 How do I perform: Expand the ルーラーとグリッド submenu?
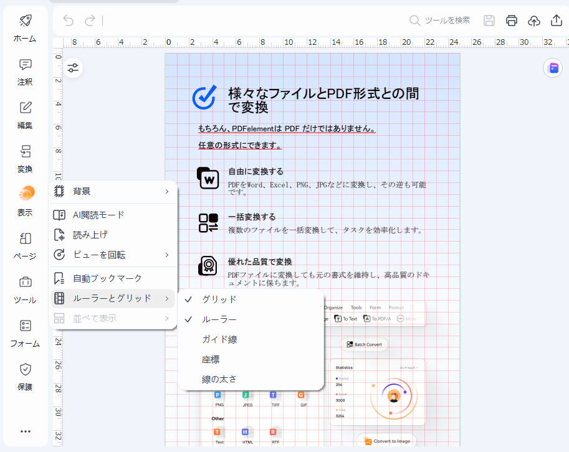pos(112,298)
